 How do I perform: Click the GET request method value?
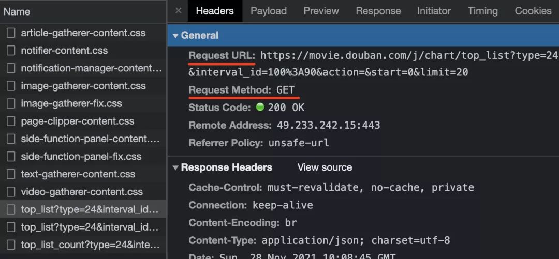pos(286,90)
